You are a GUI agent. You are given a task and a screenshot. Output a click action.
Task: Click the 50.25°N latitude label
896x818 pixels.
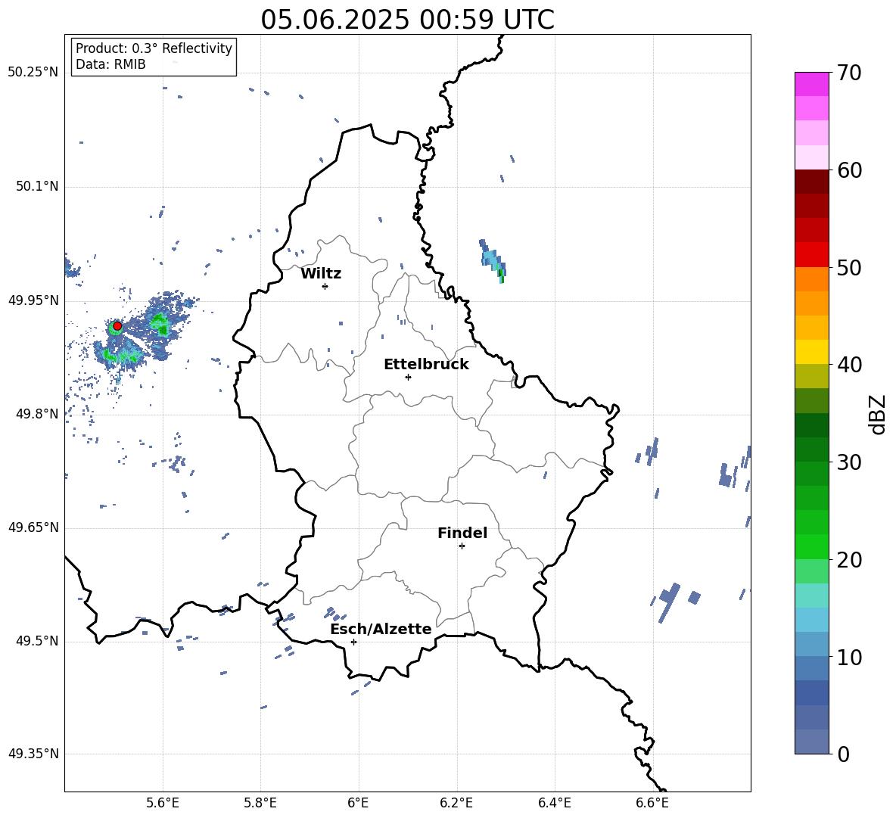(x=33, y=73)
